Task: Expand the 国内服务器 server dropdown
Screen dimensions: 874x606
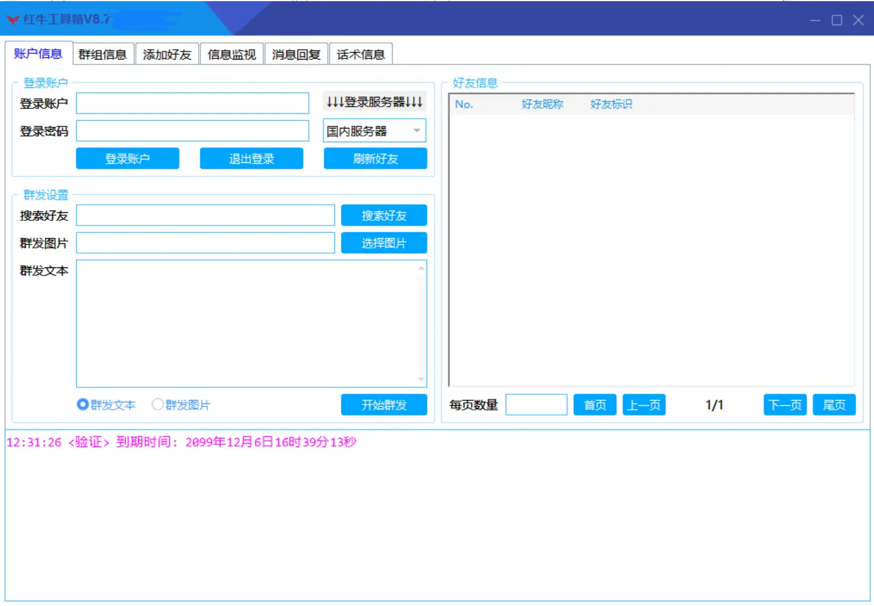Action: tap(375, 131)
